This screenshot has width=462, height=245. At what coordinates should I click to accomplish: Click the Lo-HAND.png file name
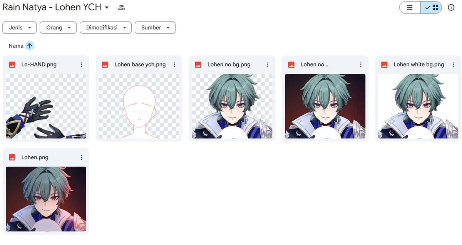[39, 65]
